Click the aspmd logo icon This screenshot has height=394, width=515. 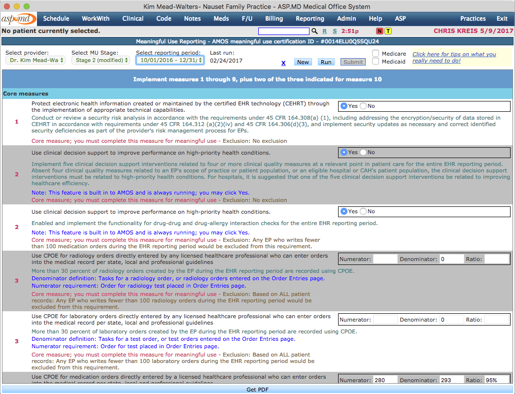point(18,19)
